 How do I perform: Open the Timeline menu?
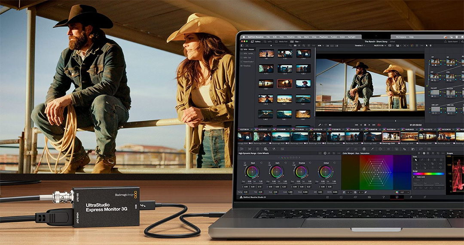click(x=290, y=37)
